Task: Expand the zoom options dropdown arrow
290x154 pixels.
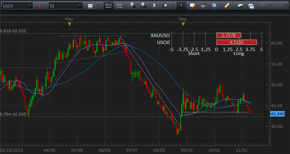Action: click(173, 6)
